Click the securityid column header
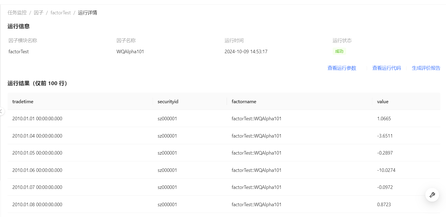Image resolution: width=446 pixels, height=217 pixels. coord(168,102)
